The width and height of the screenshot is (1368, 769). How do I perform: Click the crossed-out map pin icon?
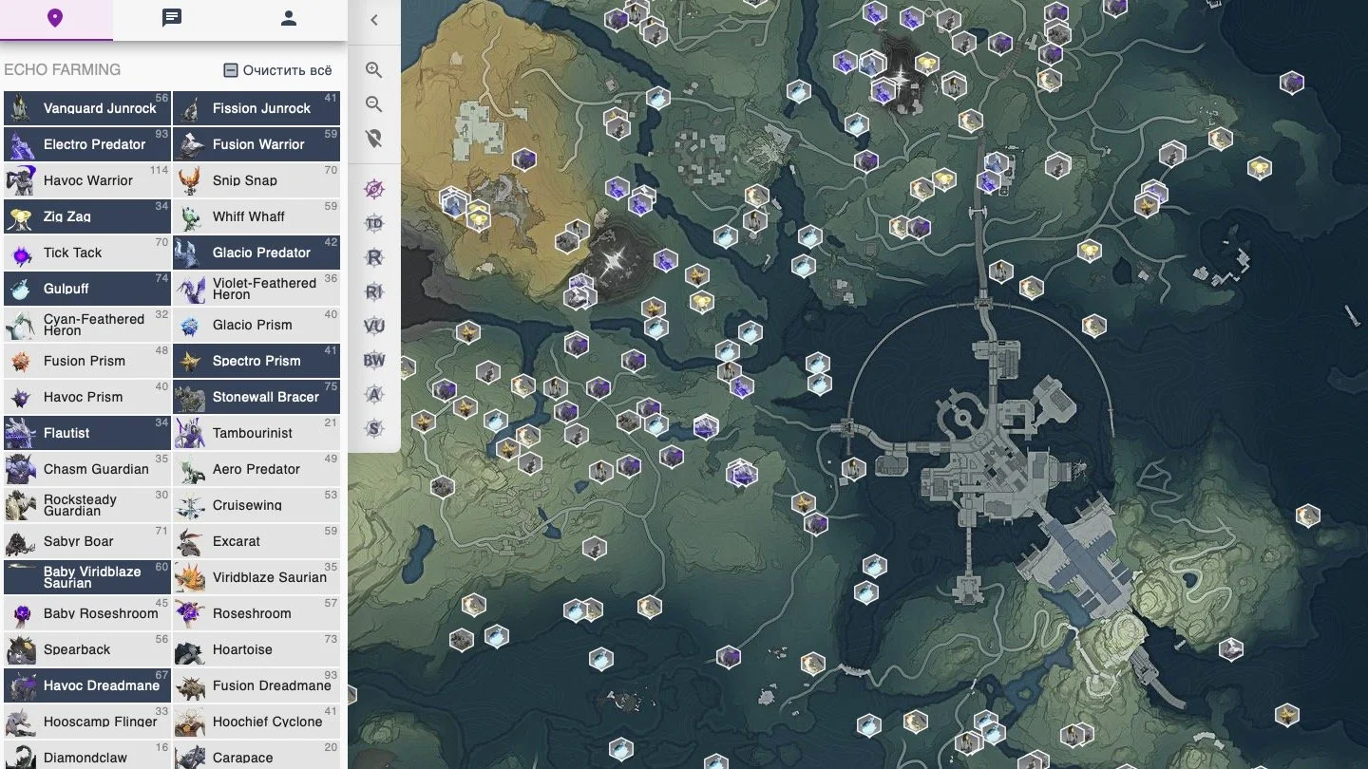(374, 139)
